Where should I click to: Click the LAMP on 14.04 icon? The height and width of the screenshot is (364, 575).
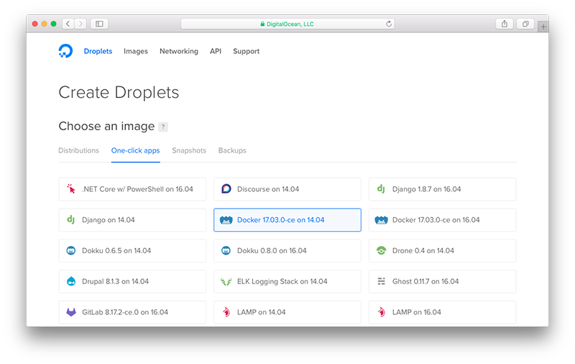tap(226, 312)
